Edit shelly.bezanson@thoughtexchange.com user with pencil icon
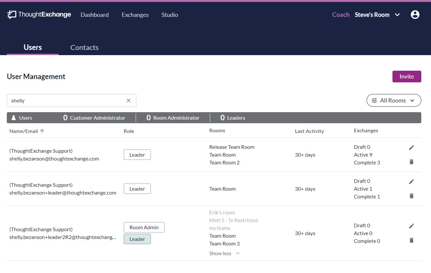431x273 pixels. (x=412, y=148)
